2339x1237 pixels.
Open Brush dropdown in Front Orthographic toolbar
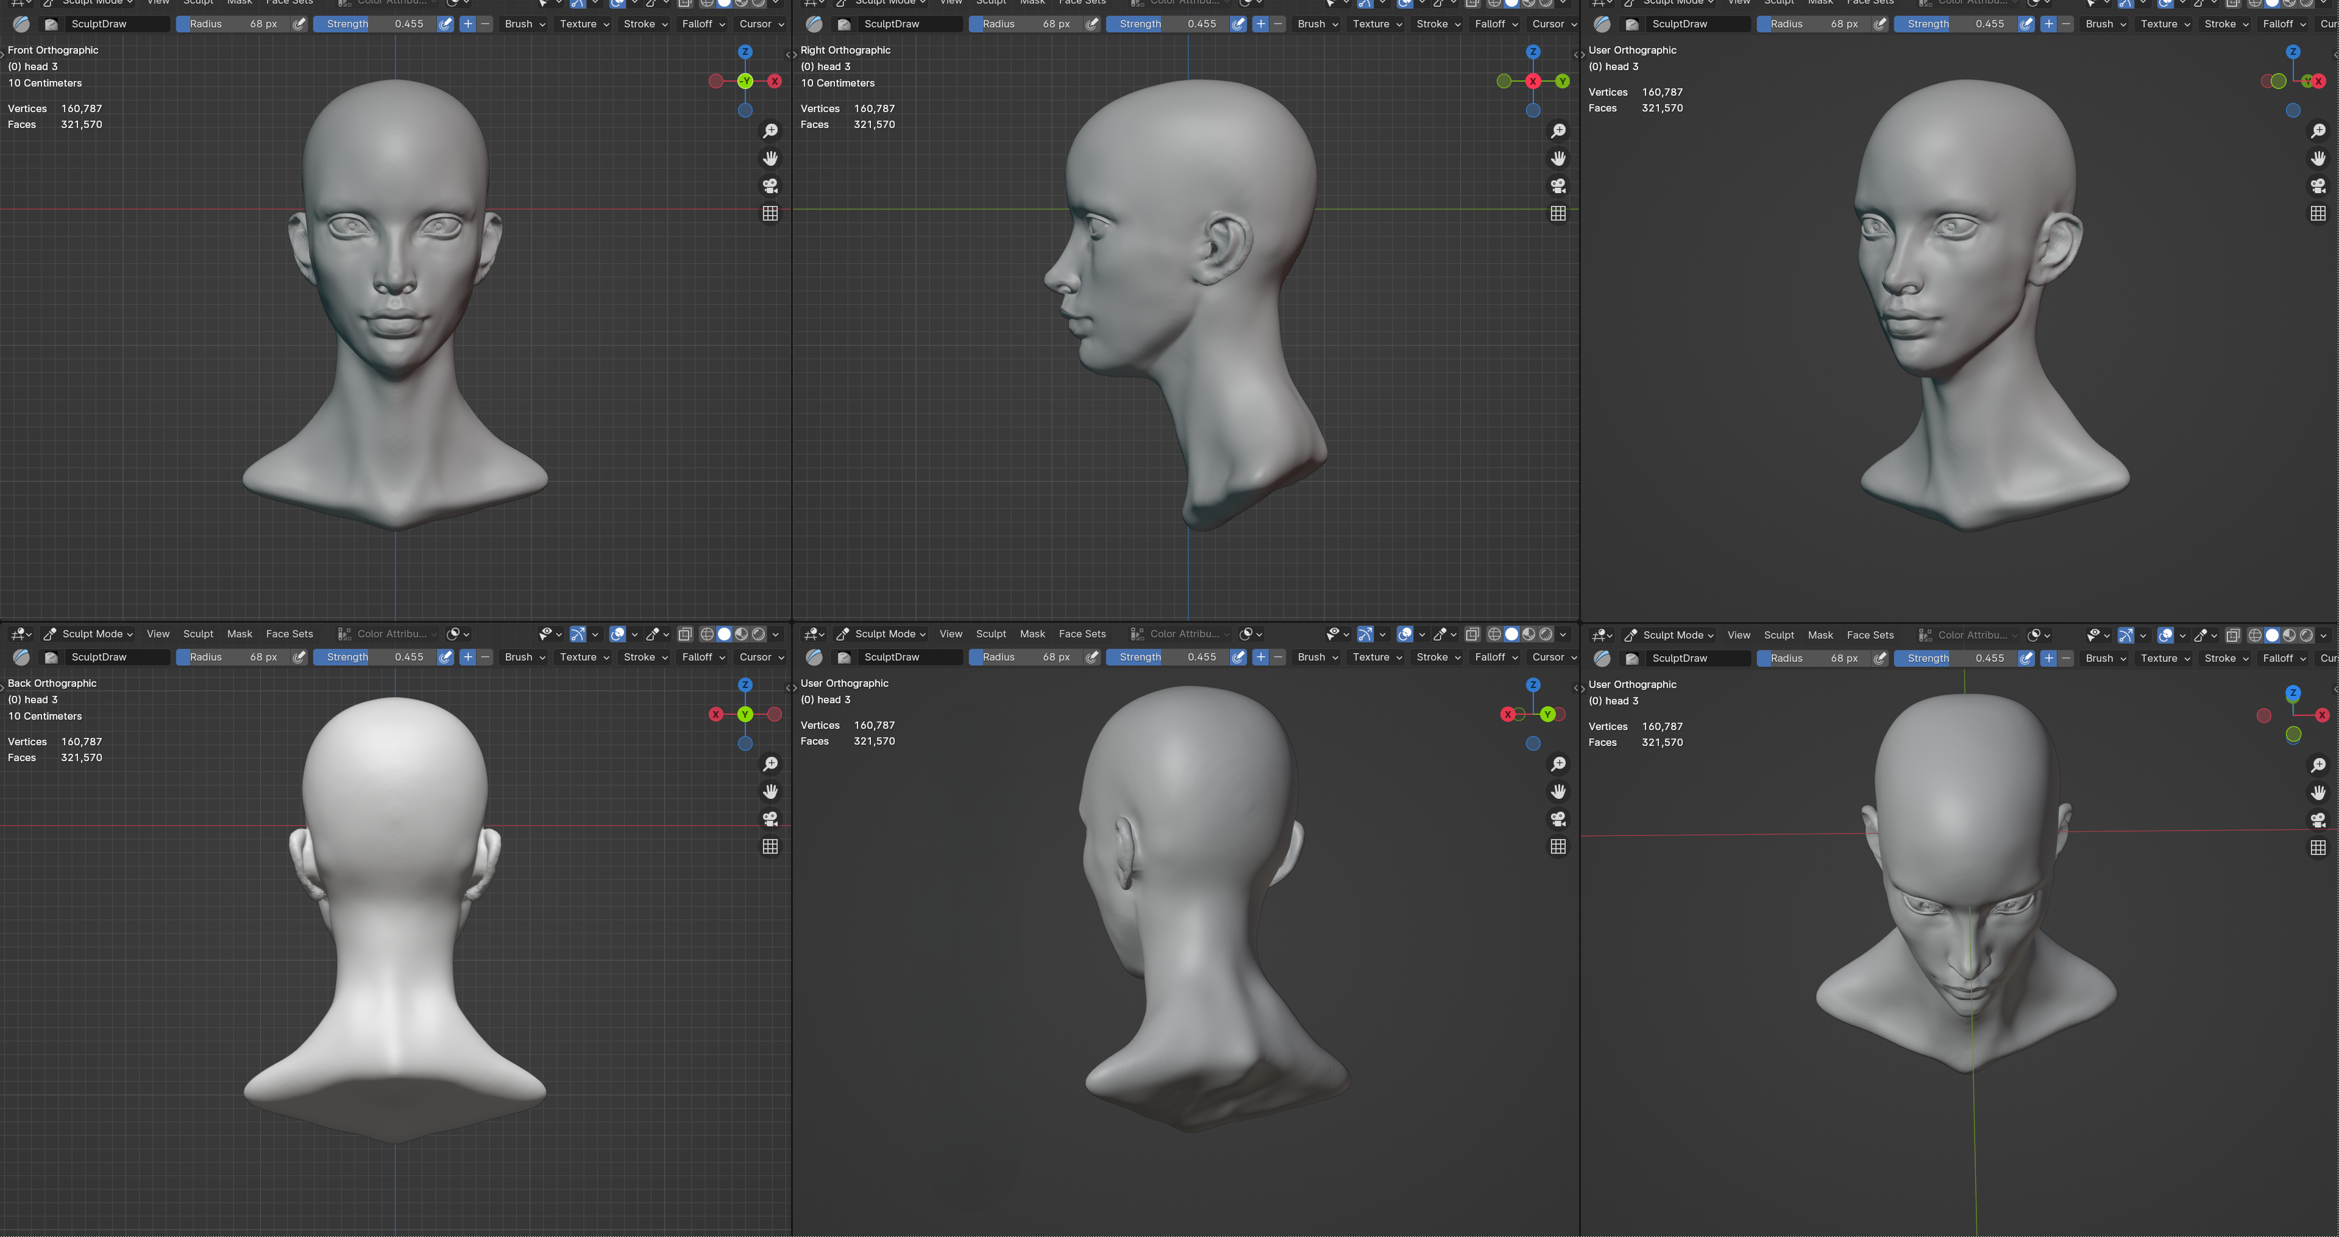pyautogui.click(x=525, y=24)
